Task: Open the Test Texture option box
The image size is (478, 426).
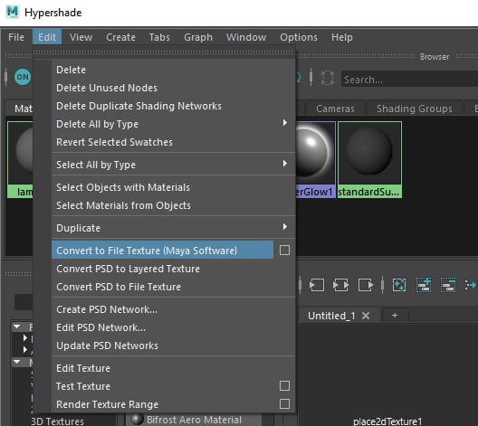Action: click(284, 386)
